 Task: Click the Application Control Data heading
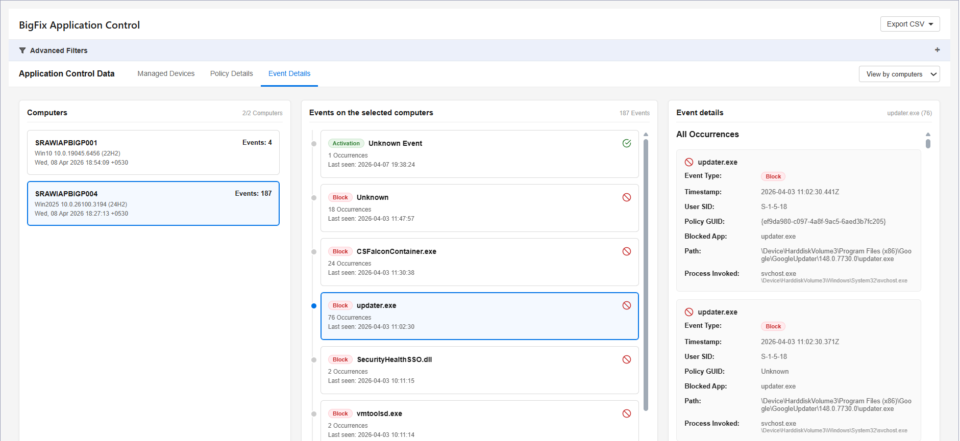(x=67, y=73)
